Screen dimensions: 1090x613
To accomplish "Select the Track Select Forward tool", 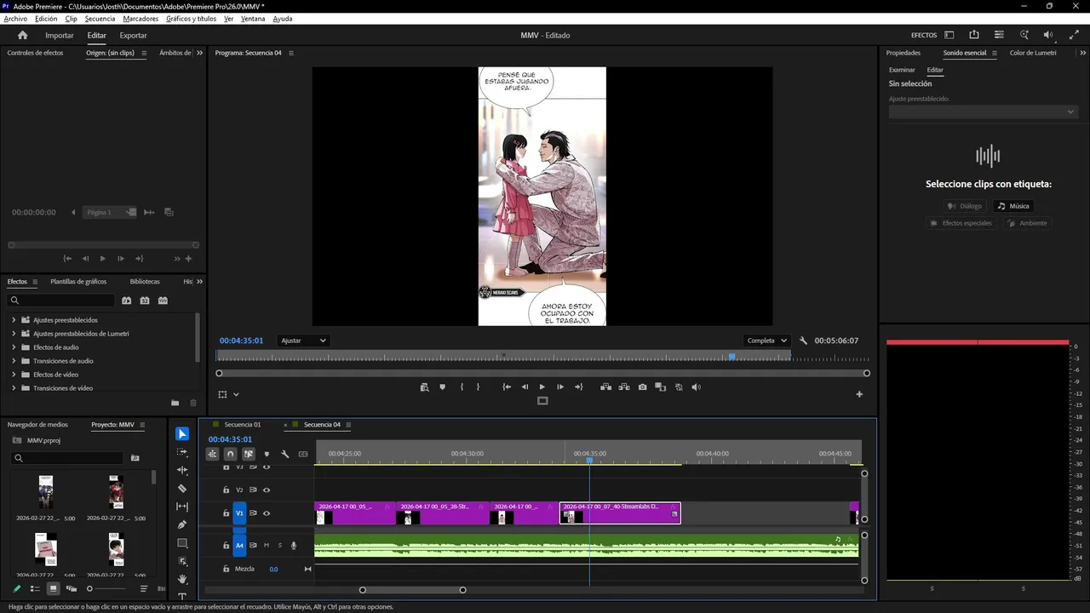I will pos(182,452).
